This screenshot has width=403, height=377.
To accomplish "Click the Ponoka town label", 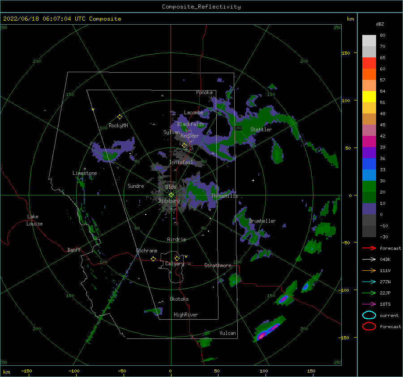I will [x=204, y=92].
